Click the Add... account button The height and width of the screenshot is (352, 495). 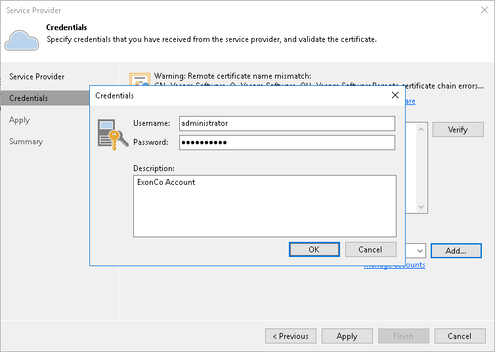pyautogui.click(x=456, y=250)
